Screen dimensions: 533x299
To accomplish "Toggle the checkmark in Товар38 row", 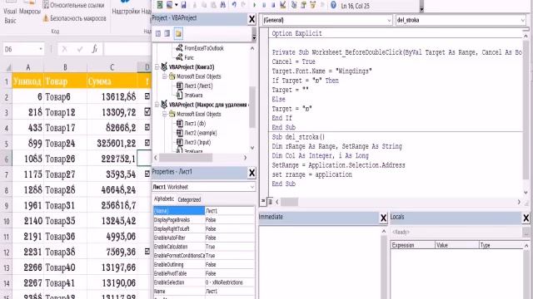I will [147, 251].
